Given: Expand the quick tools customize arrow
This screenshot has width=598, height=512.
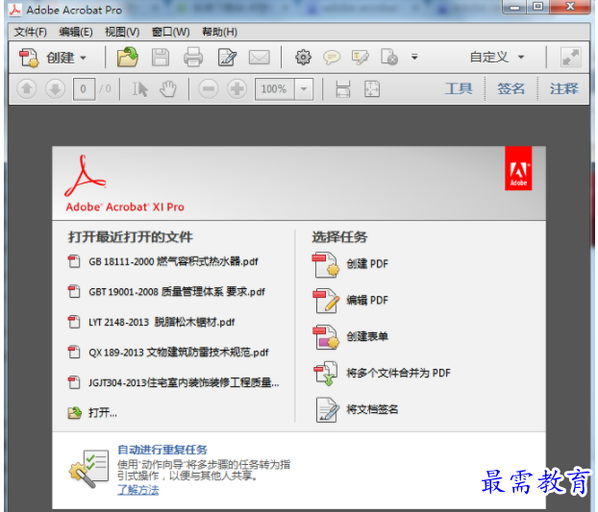Looking at the screenshot, I should [x=414, y=57].
